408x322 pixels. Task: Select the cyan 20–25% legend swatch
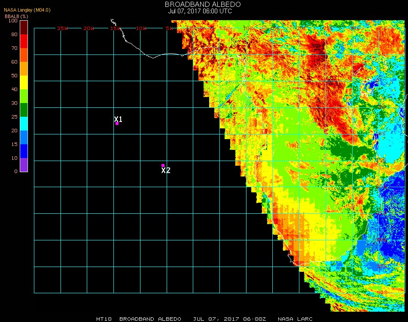coord(24,124)
